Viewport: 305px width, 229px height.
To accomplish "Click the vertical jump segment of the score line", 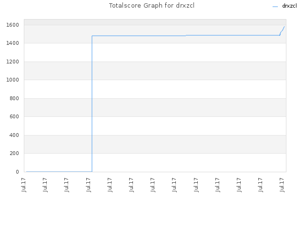I will (x=92, y=103).
